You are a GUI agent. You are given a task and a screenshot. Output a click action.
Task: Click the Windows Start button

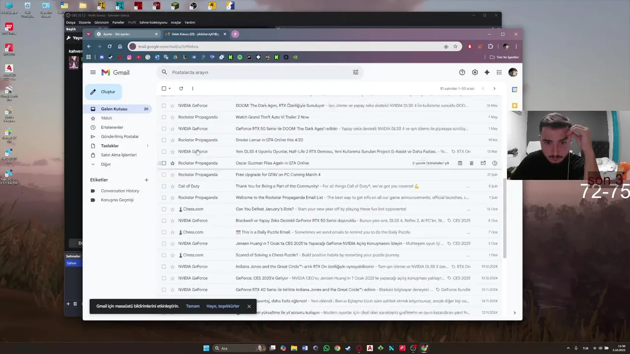point(206,348)
